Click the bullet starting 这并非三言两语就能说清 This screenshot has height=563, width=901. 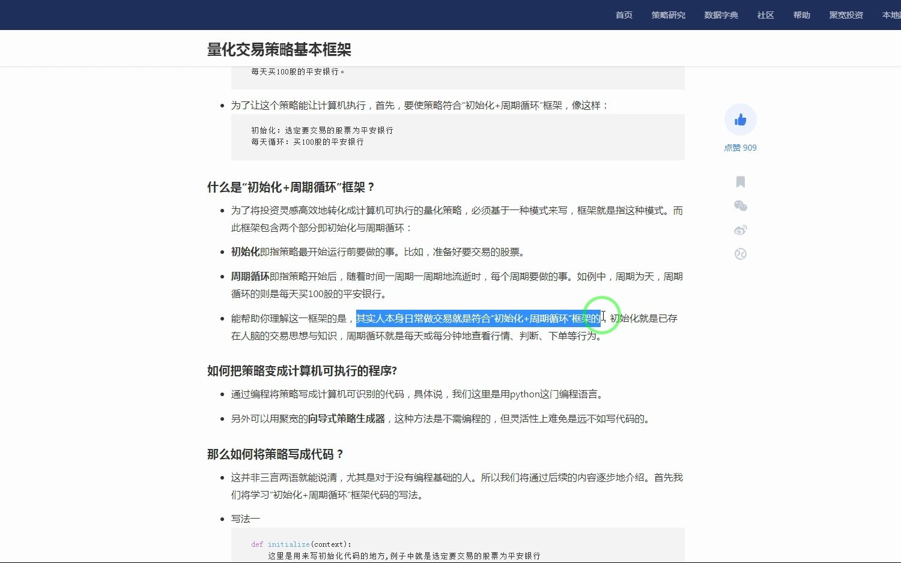pos(457,486)
